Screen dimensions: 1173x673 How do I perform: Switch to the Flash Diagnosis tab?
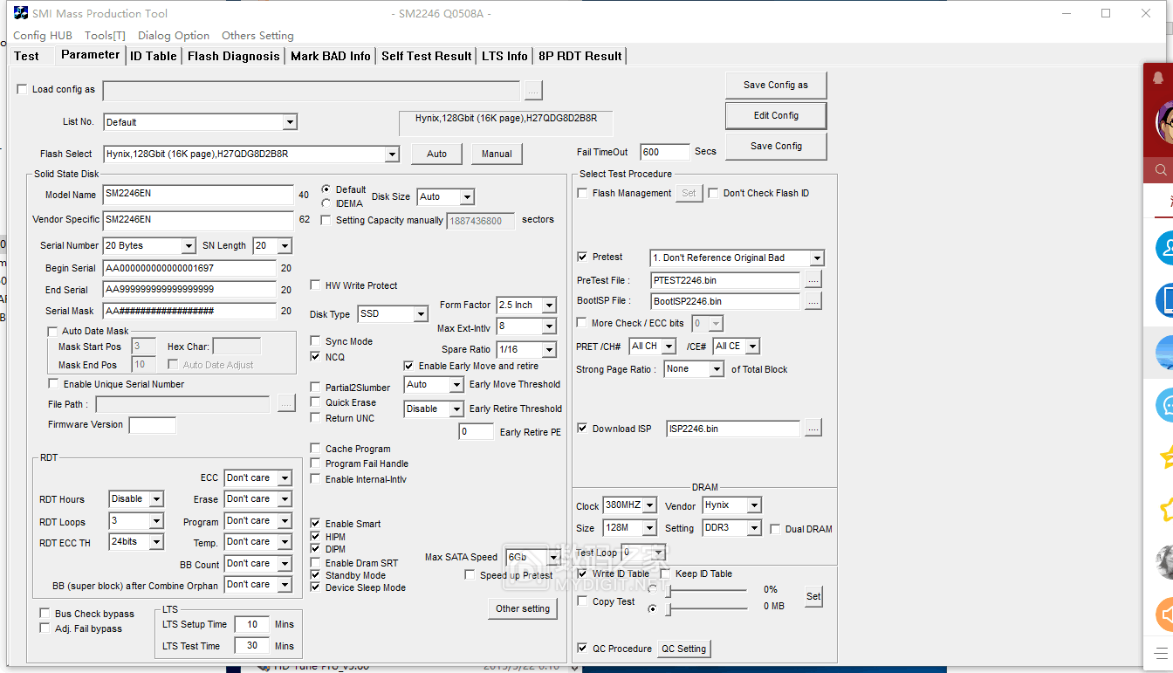pyautogui.click(x=234, y=56)
